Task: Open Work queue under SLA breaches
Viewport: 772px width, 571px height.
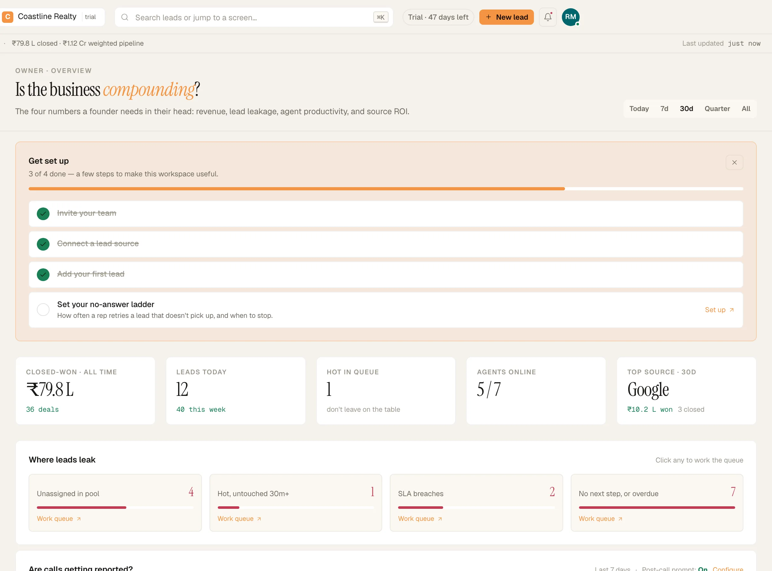Action: coord(420,519)
